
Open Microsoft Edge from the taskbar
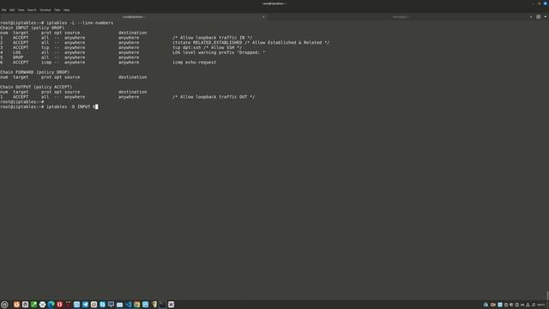(x=51, y=305)
